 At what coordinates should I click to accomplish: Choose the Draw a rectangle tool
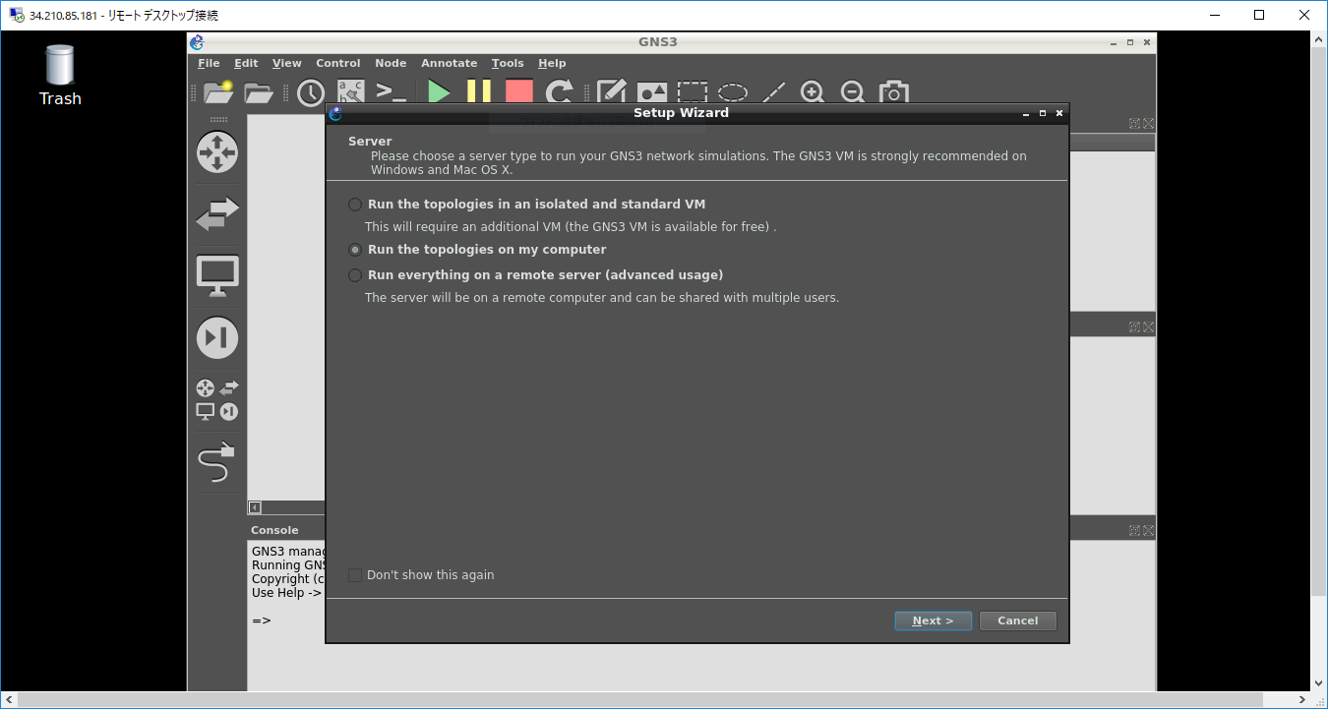tap(693, 92)
